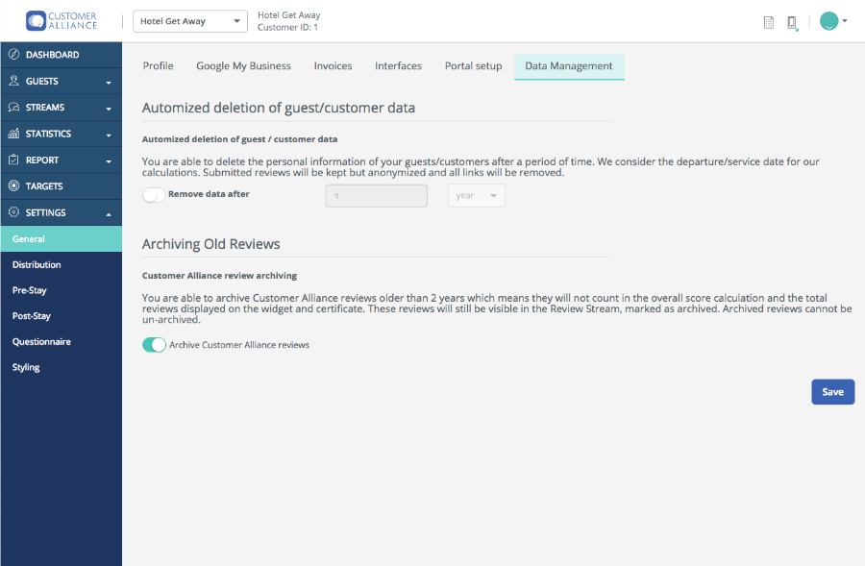The image size is (865, 566).
Task: Disable Archive Customer Alliance reviews toggle
Action: (154, 345)
